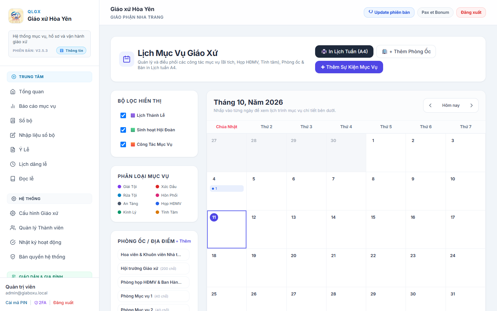Click the Đọc lễ book icon
This screenshot has width=497, height=311.
(13, 179)
